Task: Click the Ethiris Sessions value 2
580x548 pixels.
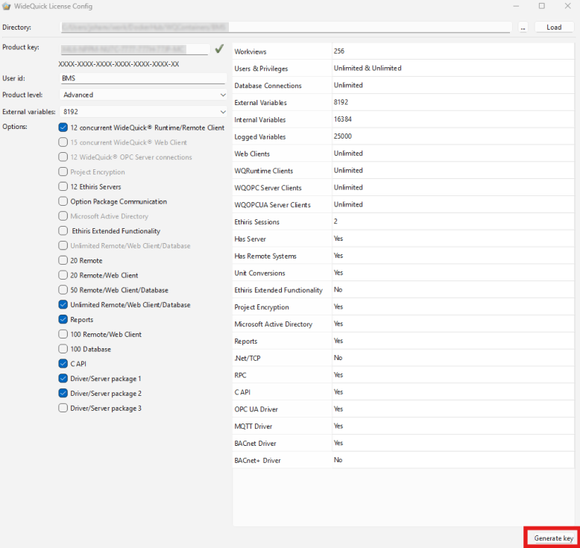Action: (335, 221)
